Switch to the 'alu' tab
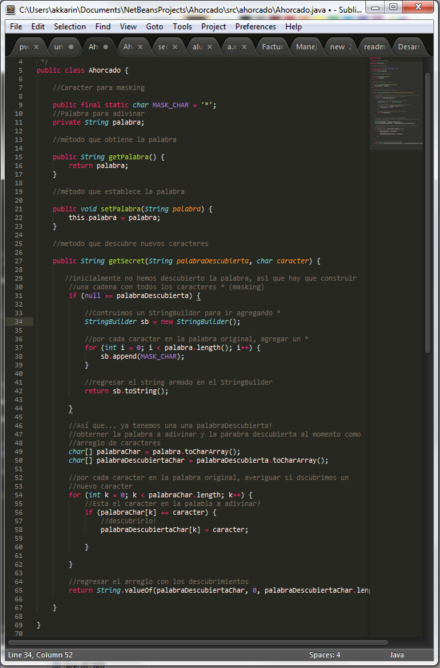Image resolution: width=440 pixels, height=668 pixels. (x=197, y=47)
